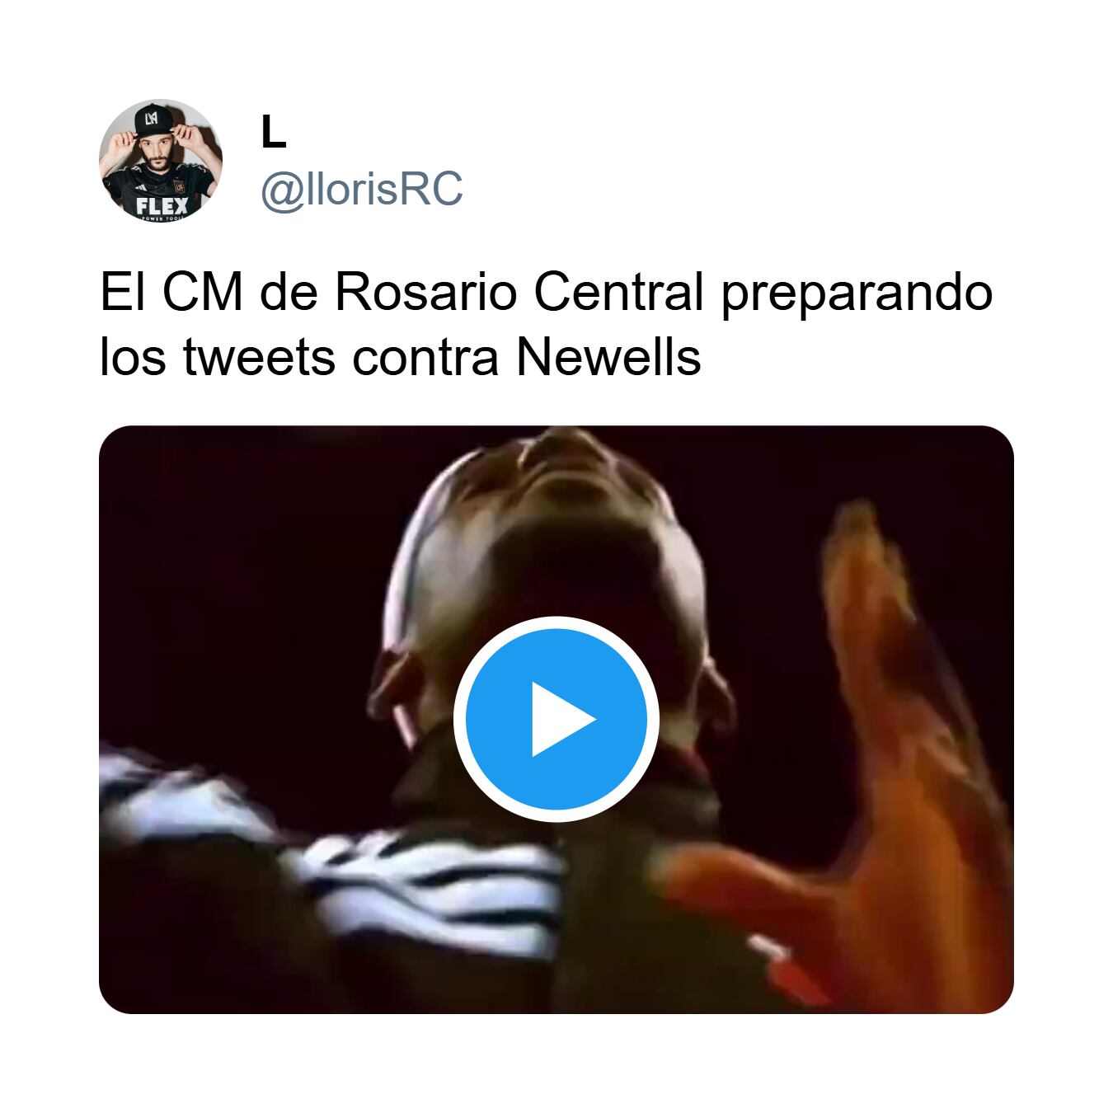Screen dimensions: 1113x1113
Task: Click the display name L
Action: point(273,133)
